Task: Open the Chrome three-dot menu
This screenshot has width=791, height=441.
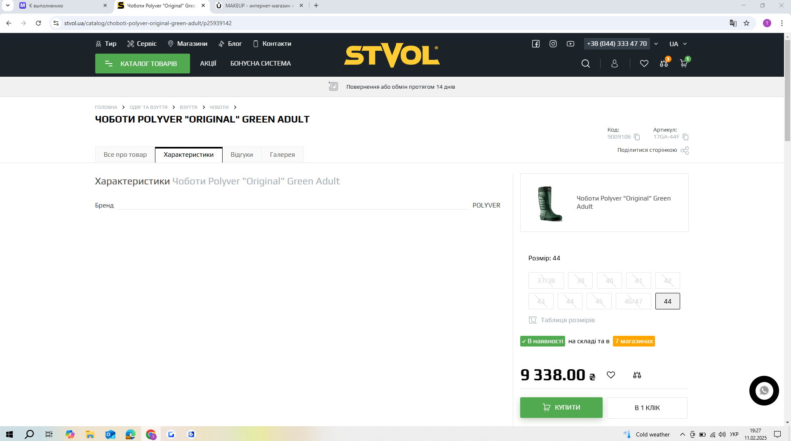Action: coord(782,23)
